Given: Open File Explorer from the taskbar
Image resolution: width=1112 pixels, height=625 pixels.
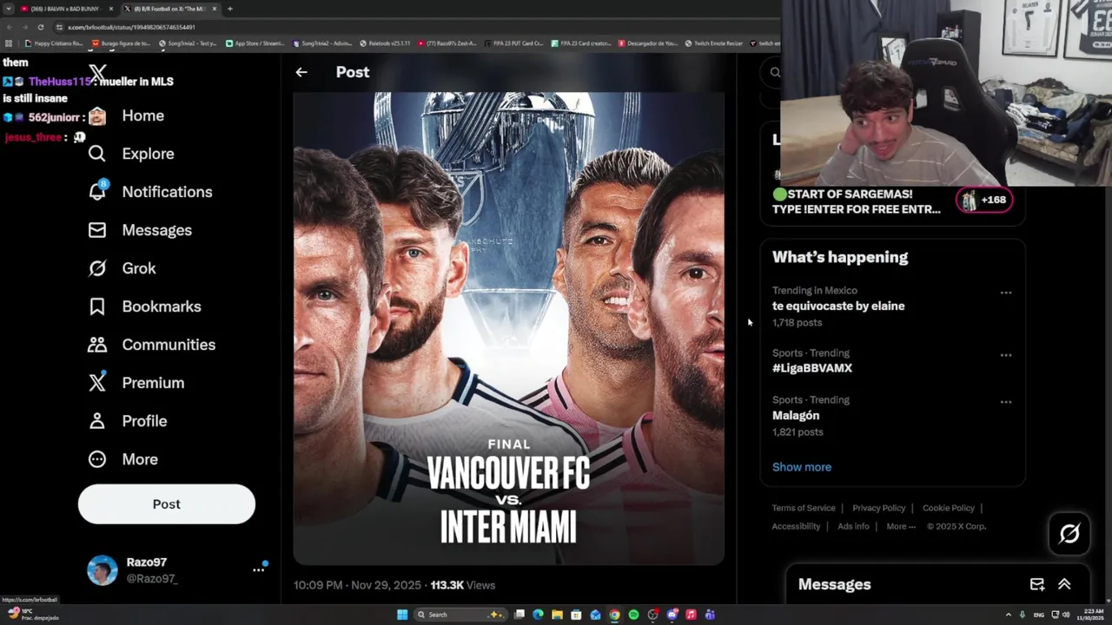Looking at the screenshot, I should coord(557,615).
